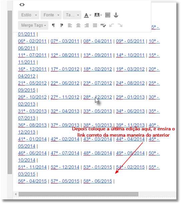Align text to the right
The height and width of the screenshot is (204, 181).
click(x=87, y=25)
